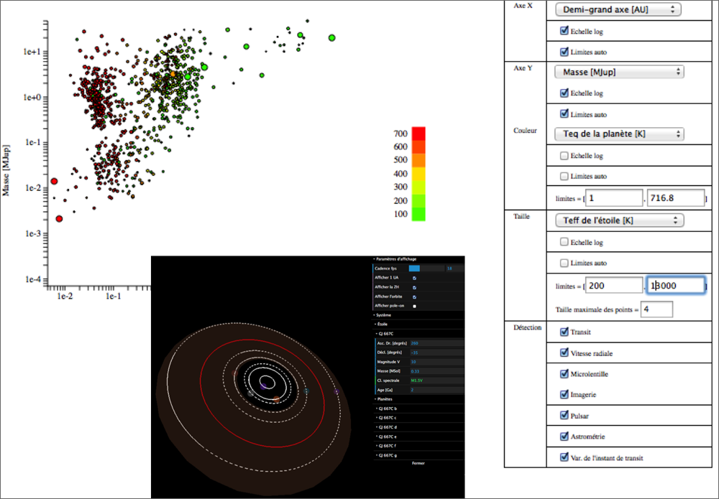Open the Axe X Demi-grand axe dropdown
The width and height of the screenshot is (719, 499).
click(618, 9)
